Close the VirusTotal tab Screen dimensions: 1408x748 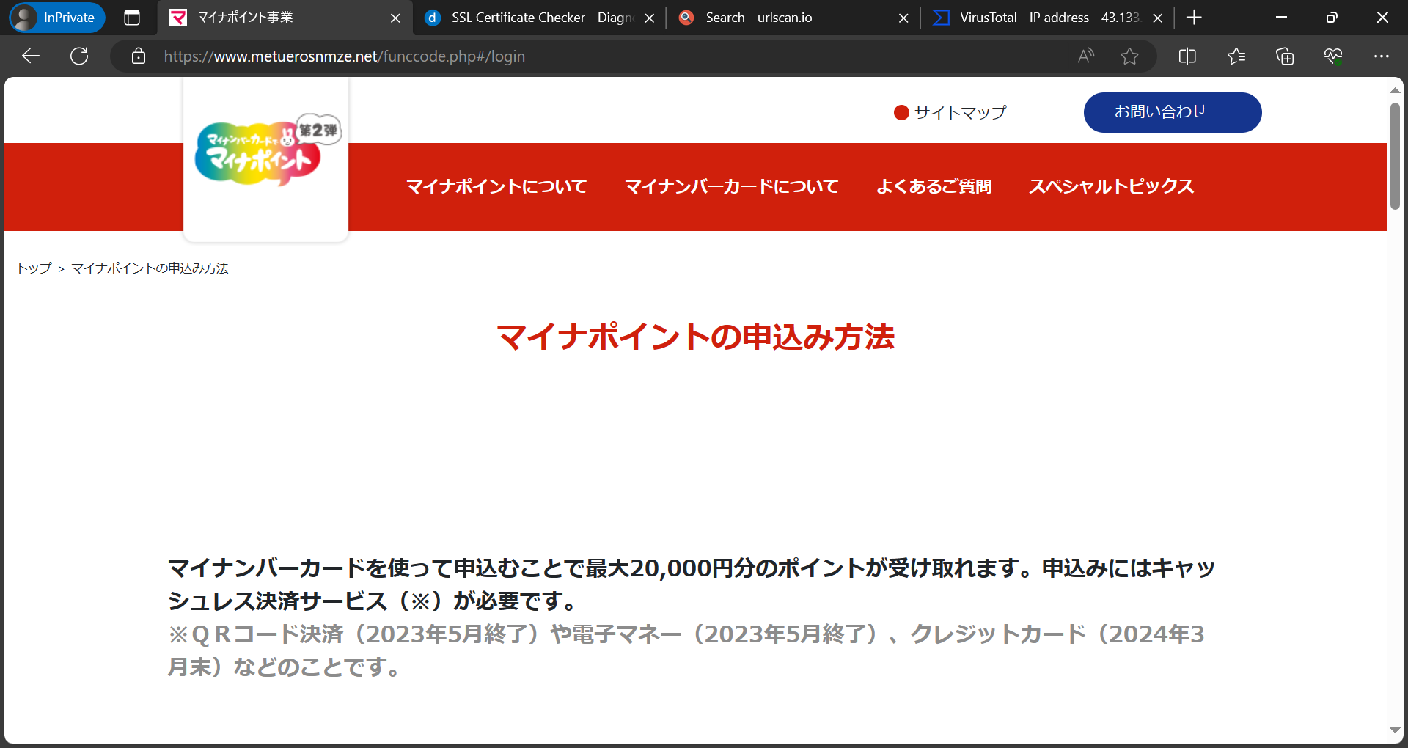1157,18
